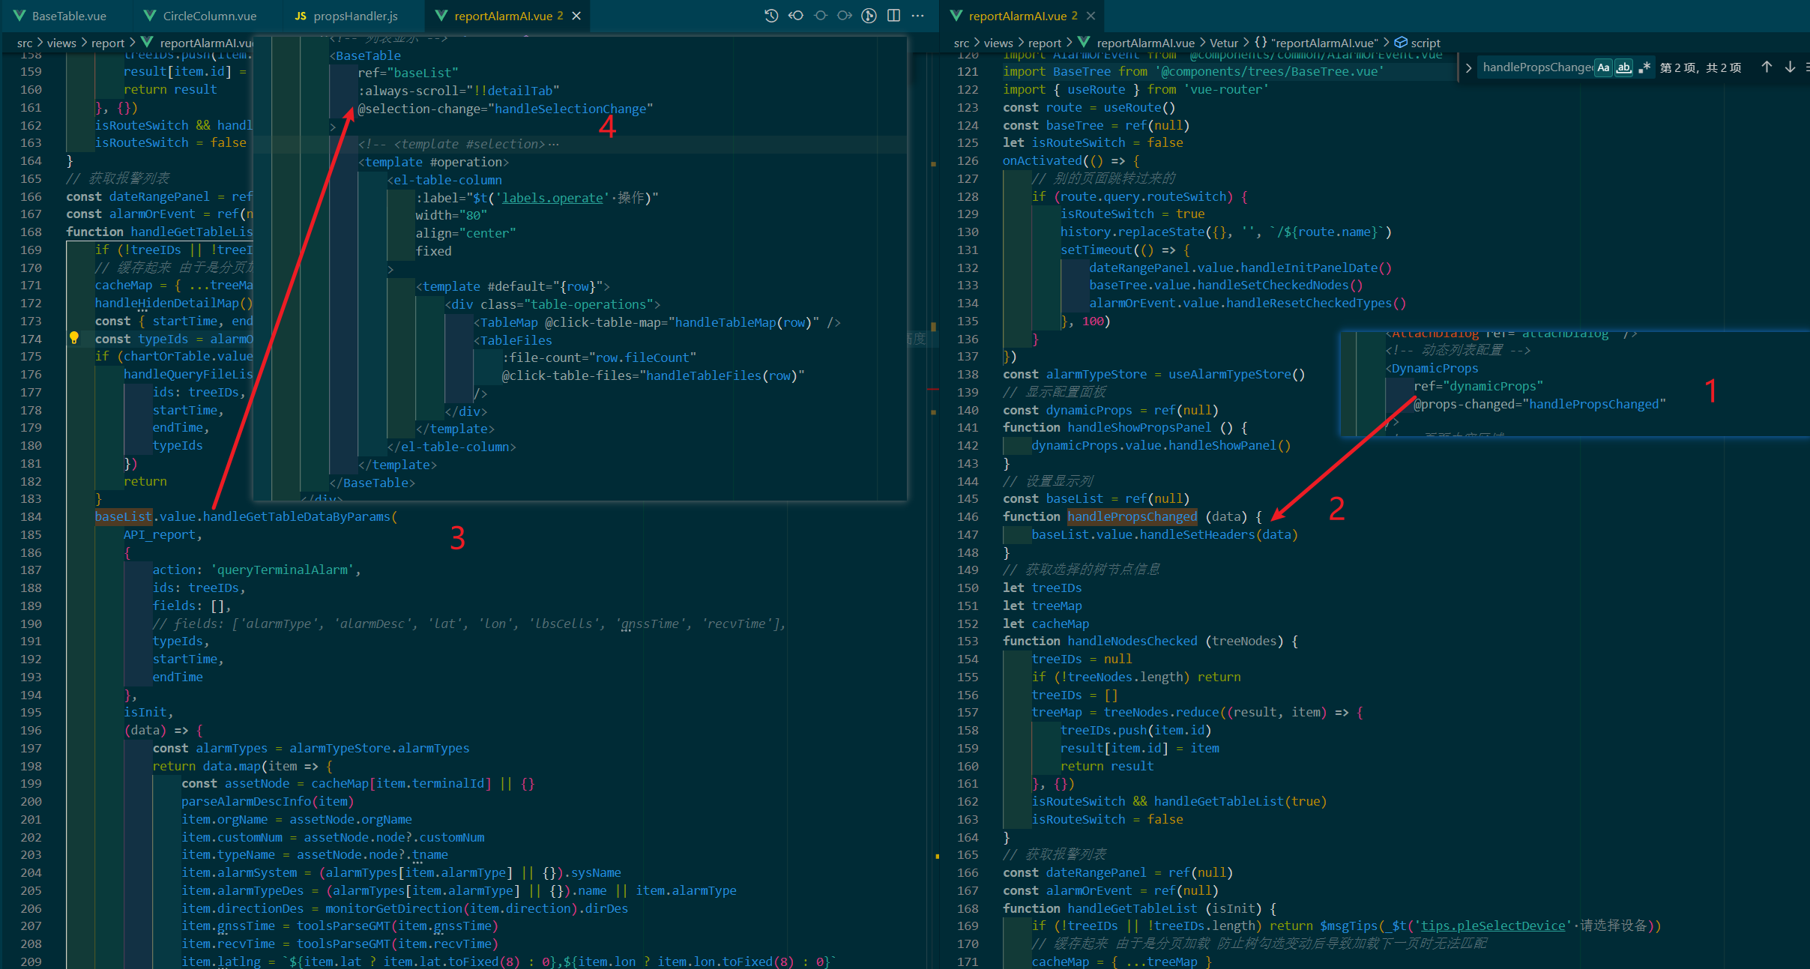The image size is (1810, 969).
Task: Toggle Match Whole Word option
Action: 1623,67
